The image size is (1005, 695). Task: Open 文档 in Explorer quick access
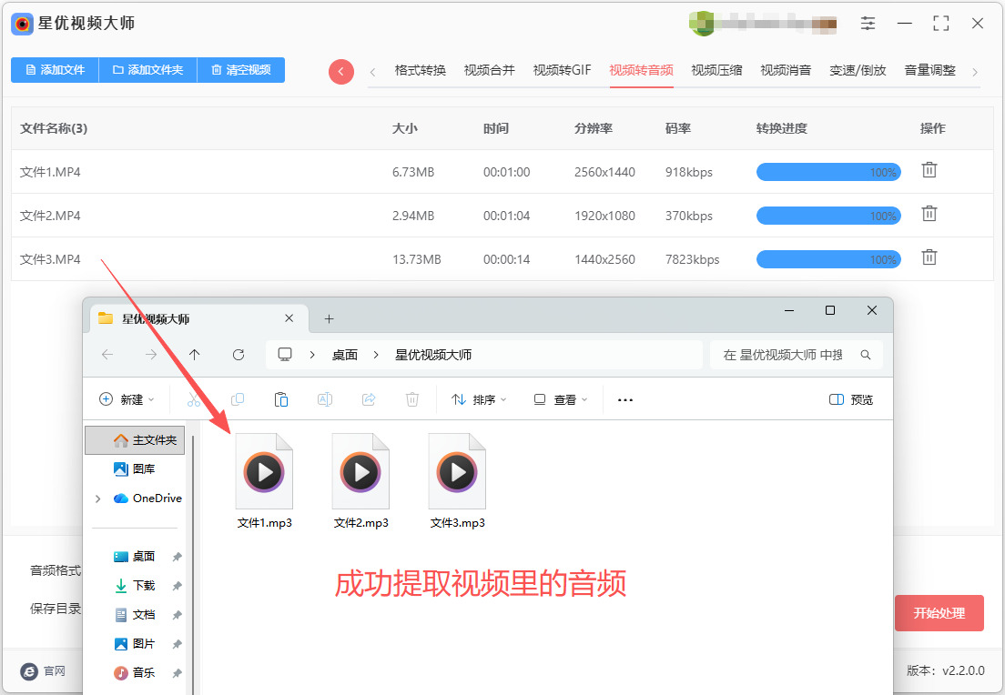pos(135,615)
